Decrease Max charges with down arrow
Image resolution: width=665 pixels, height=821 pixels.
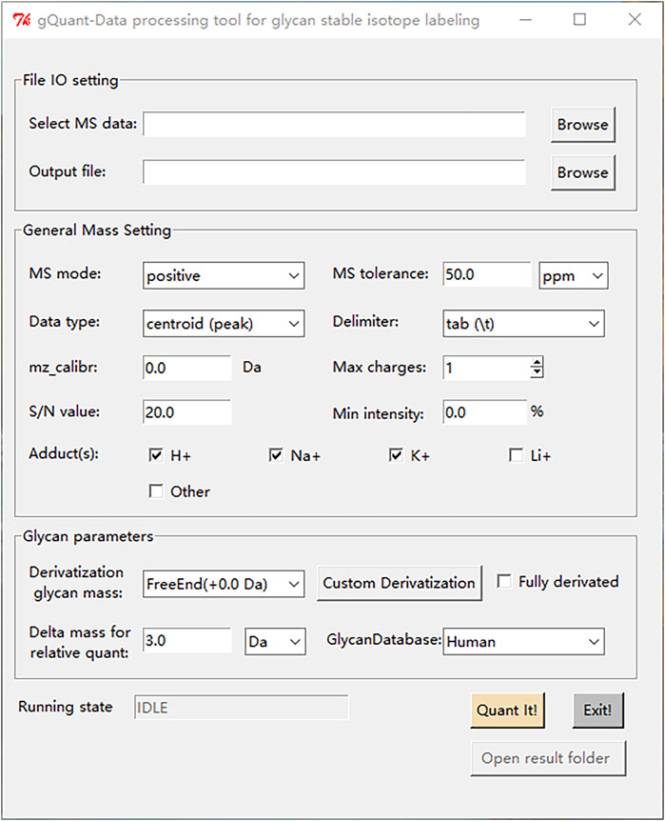tap(537, 372)
